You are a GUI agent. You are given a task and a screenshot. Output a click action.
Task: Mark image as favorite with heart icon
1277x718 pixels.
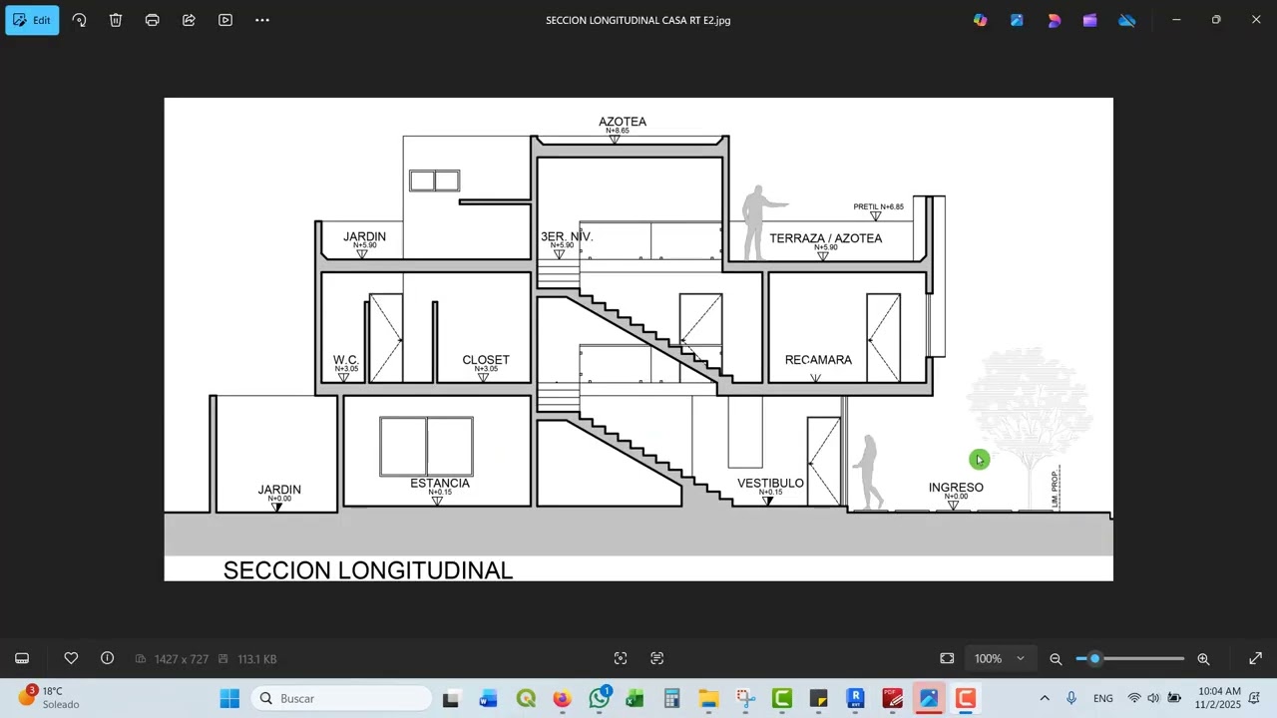(71, 658)
